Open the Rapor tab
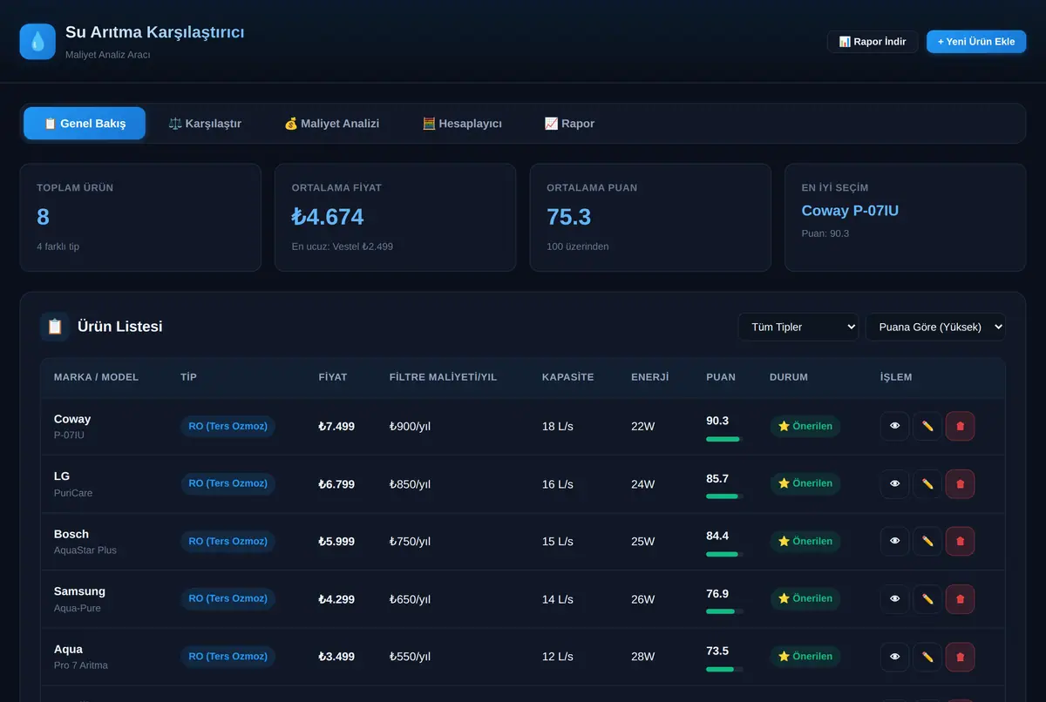 pyautogui.click(x=569, y=124)
